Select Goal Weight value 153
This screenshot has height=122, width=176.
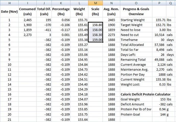[x=159, y=99]
